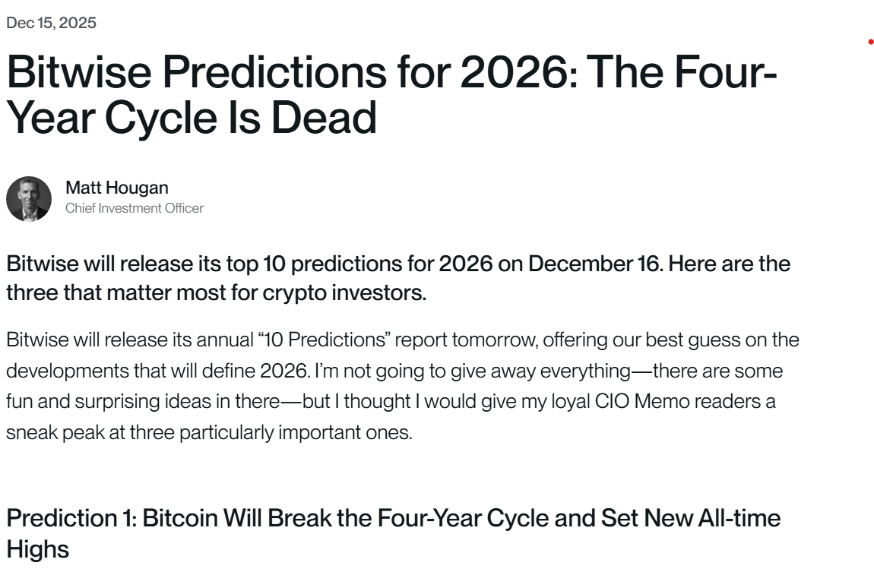Click "Year Cycle Is Dead" in the headline
Image resolution: width=874 pixels, height=572 pixels.
pos(191,119)
